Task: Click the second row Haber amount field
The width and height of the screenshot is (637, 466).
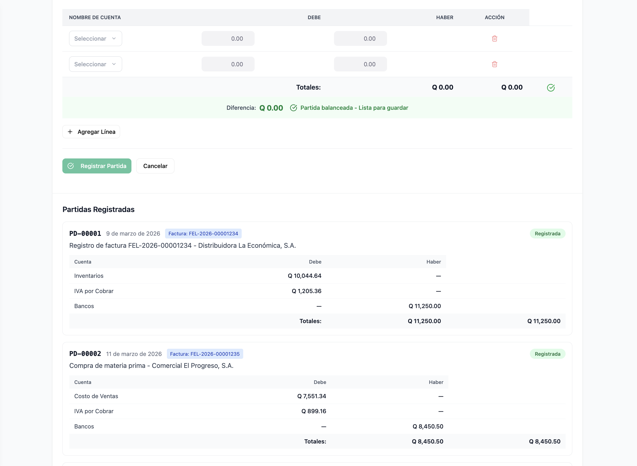Action: click(x=360, y=64)
